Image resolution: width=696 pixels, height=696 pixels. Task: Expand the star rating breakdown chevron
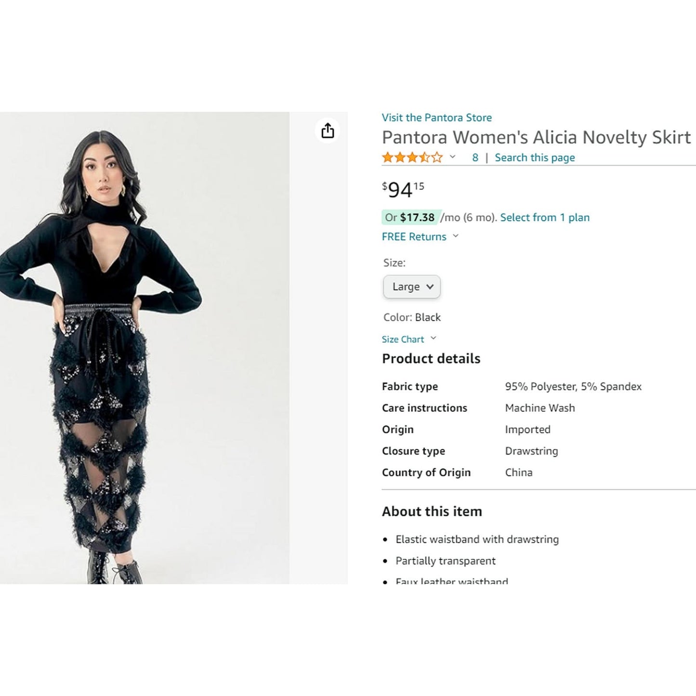(452, 157)
